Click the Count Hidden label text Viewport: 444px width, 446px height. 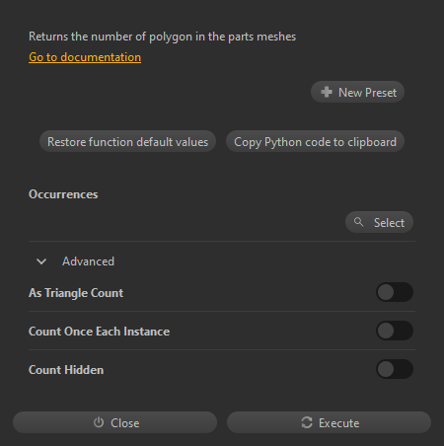tap(66, 370)
